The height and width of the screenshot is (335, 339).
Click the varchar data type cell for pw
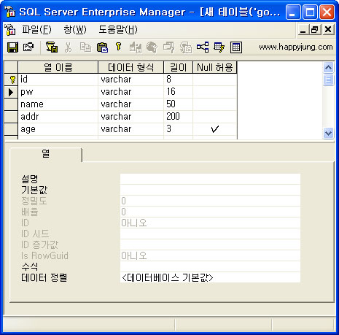130,92
